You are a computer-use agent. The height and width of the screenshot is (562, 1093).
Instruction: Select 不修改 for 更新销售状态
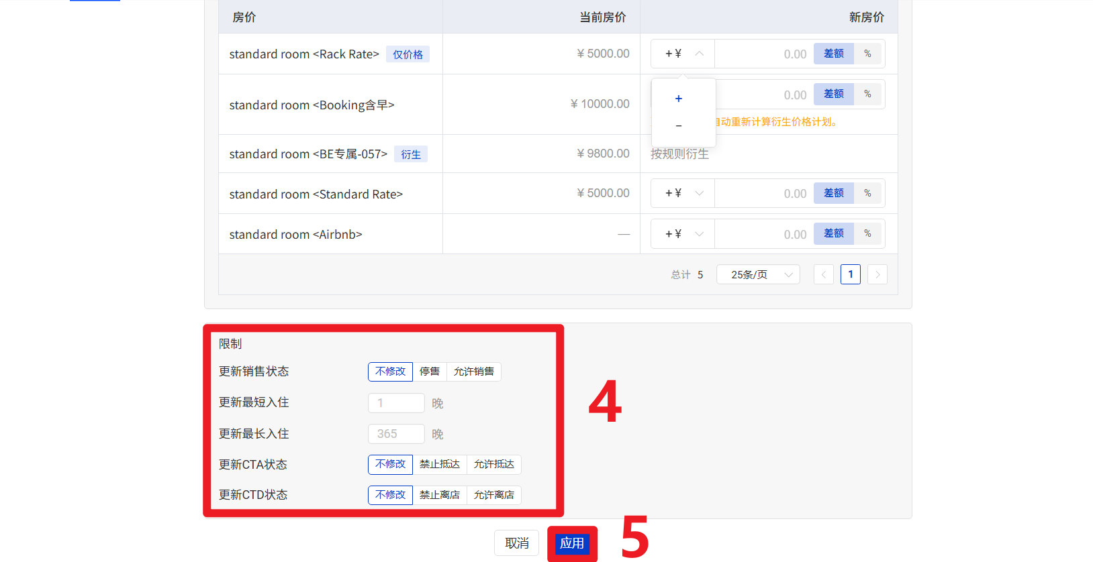pos(390,372)
